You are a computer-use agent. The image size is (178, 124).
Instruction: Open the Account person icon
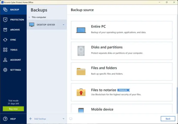[x=5, y=60]
